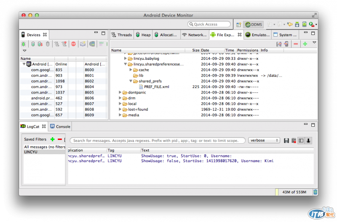The width and height of the screenshot is (337, 222).
Task: Expand the lost+found folder
Action: tap(120, 109)
